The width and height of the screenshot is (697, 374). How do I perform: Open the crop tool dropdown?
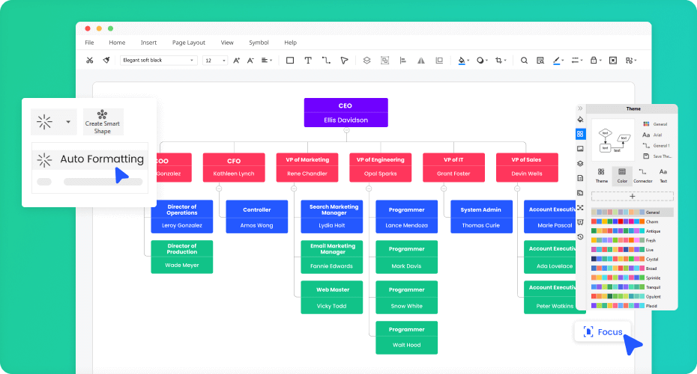501,61
